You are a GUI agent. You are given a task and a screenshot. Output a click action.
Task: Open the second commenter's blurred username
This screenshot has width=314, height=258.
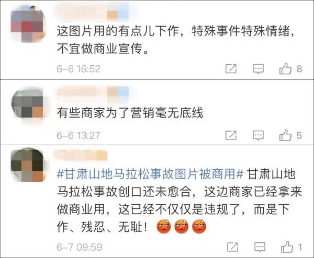(x=92, y=92)
